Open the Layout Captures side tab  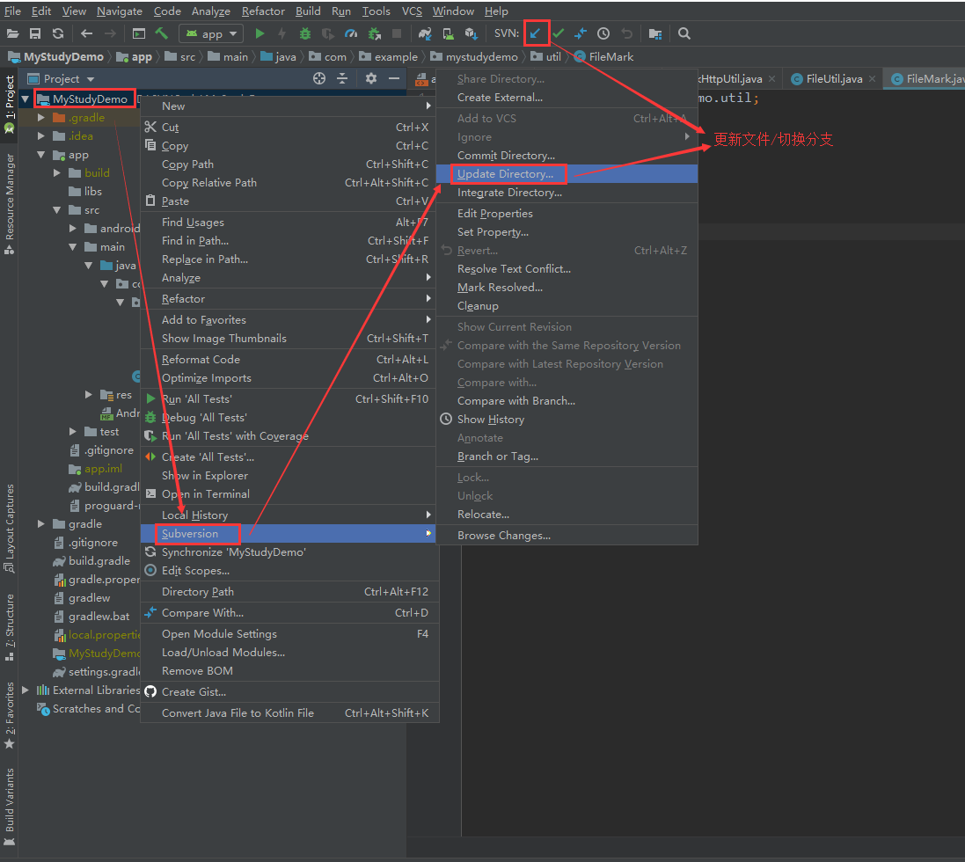click(x=9, y=528)
